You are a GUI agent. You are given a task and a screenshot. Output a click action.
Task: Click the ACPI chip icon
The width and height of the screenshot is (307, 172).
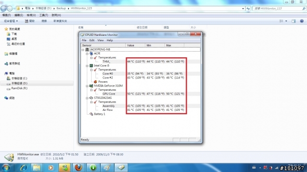[91, 54]
